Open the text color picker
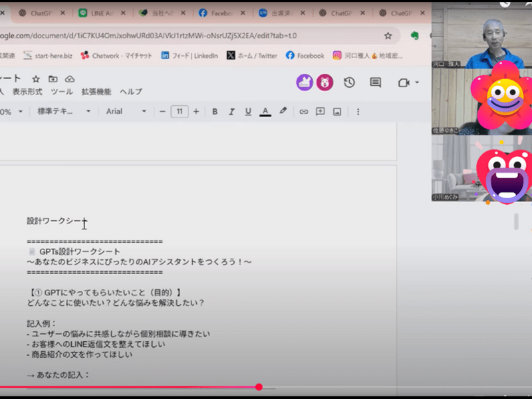This screenshot has height=399, width=532. click(x=265, y=112)
